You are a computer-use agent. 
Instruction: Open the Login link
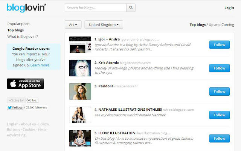click(x=229, y=8)
